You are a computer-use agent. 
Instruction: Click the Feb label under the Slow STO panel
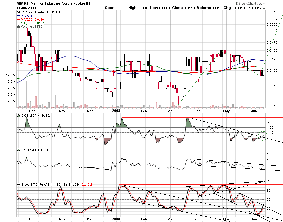coord(144,219)
